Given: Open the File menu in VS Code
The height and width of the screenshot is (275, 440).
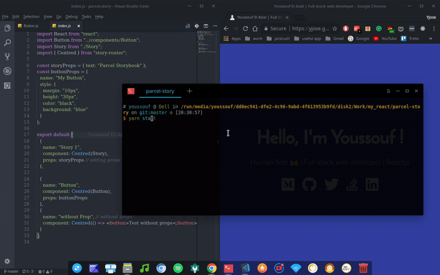Looking at the screenshot, I should 5,16.
